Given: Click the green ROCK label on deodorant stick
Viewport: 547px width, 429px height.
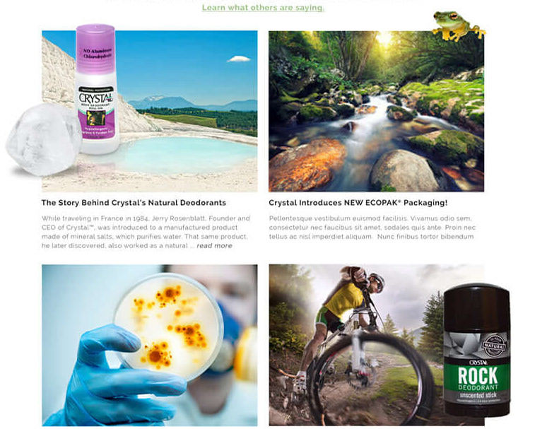Looking at the screenshot, I should 477,378.
